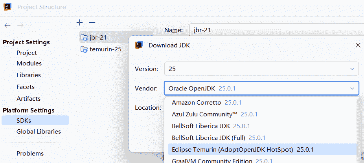This screenshot has height=163, width=364.
Task: Close the Download JDK dialog
Action: point(358,45)
